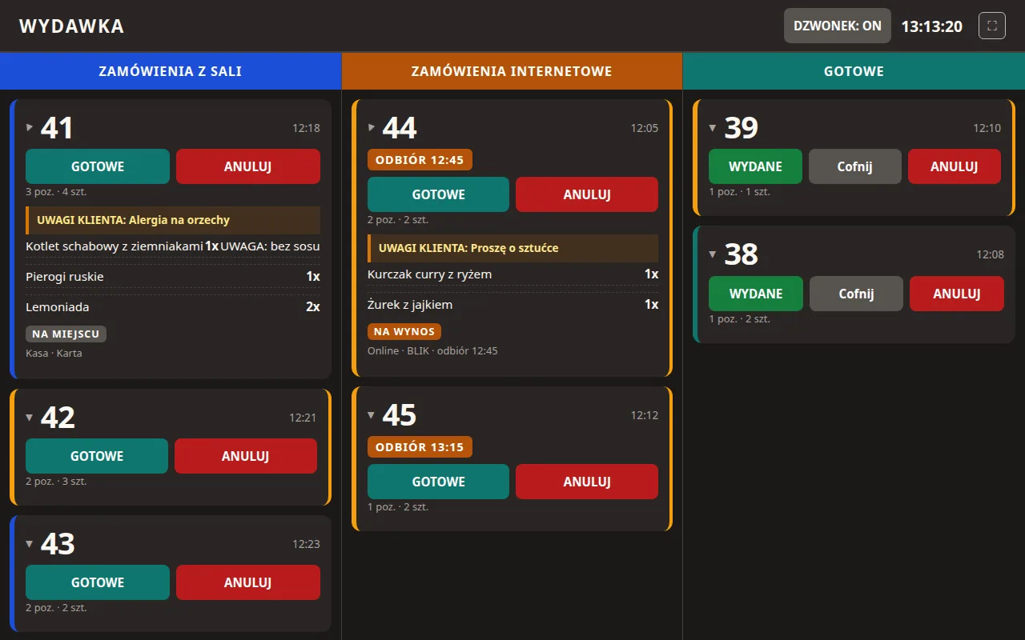Click Cofnij on order 38

click(x=856, y=294)
